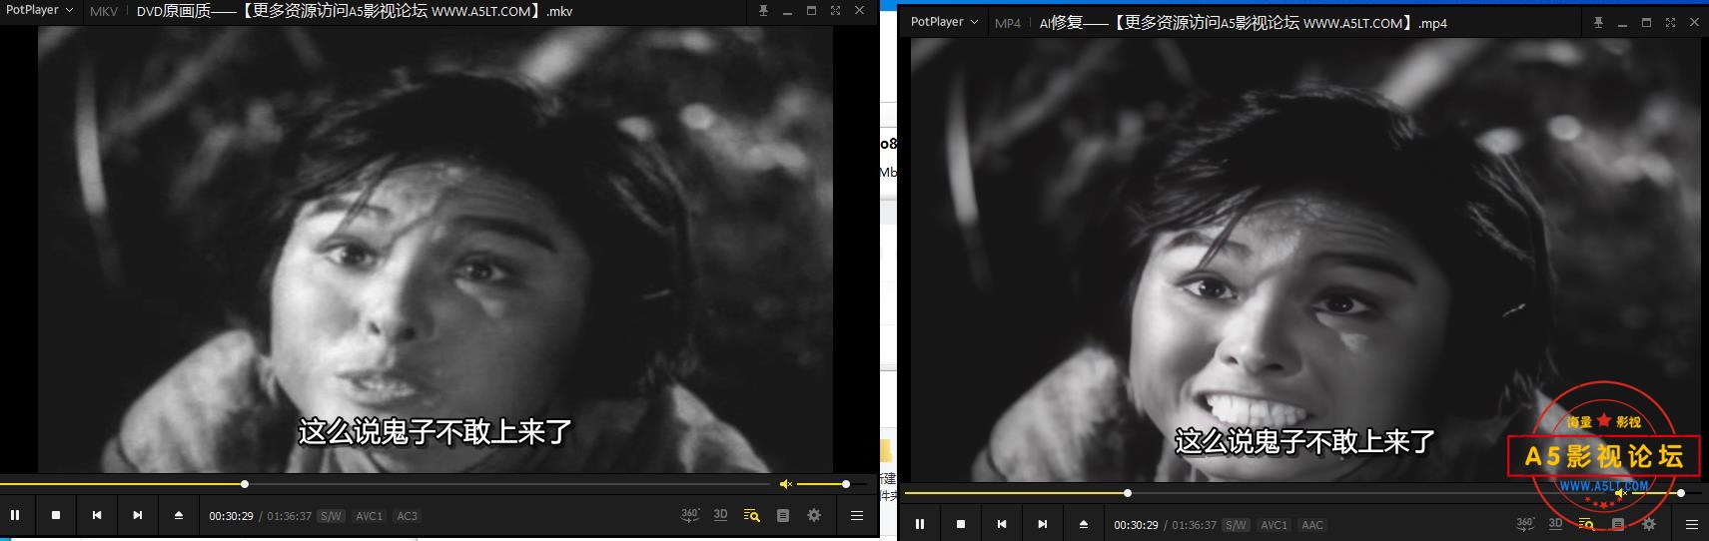
Task: Stop playback in the AI修复 window
Action: coord(961,524)
